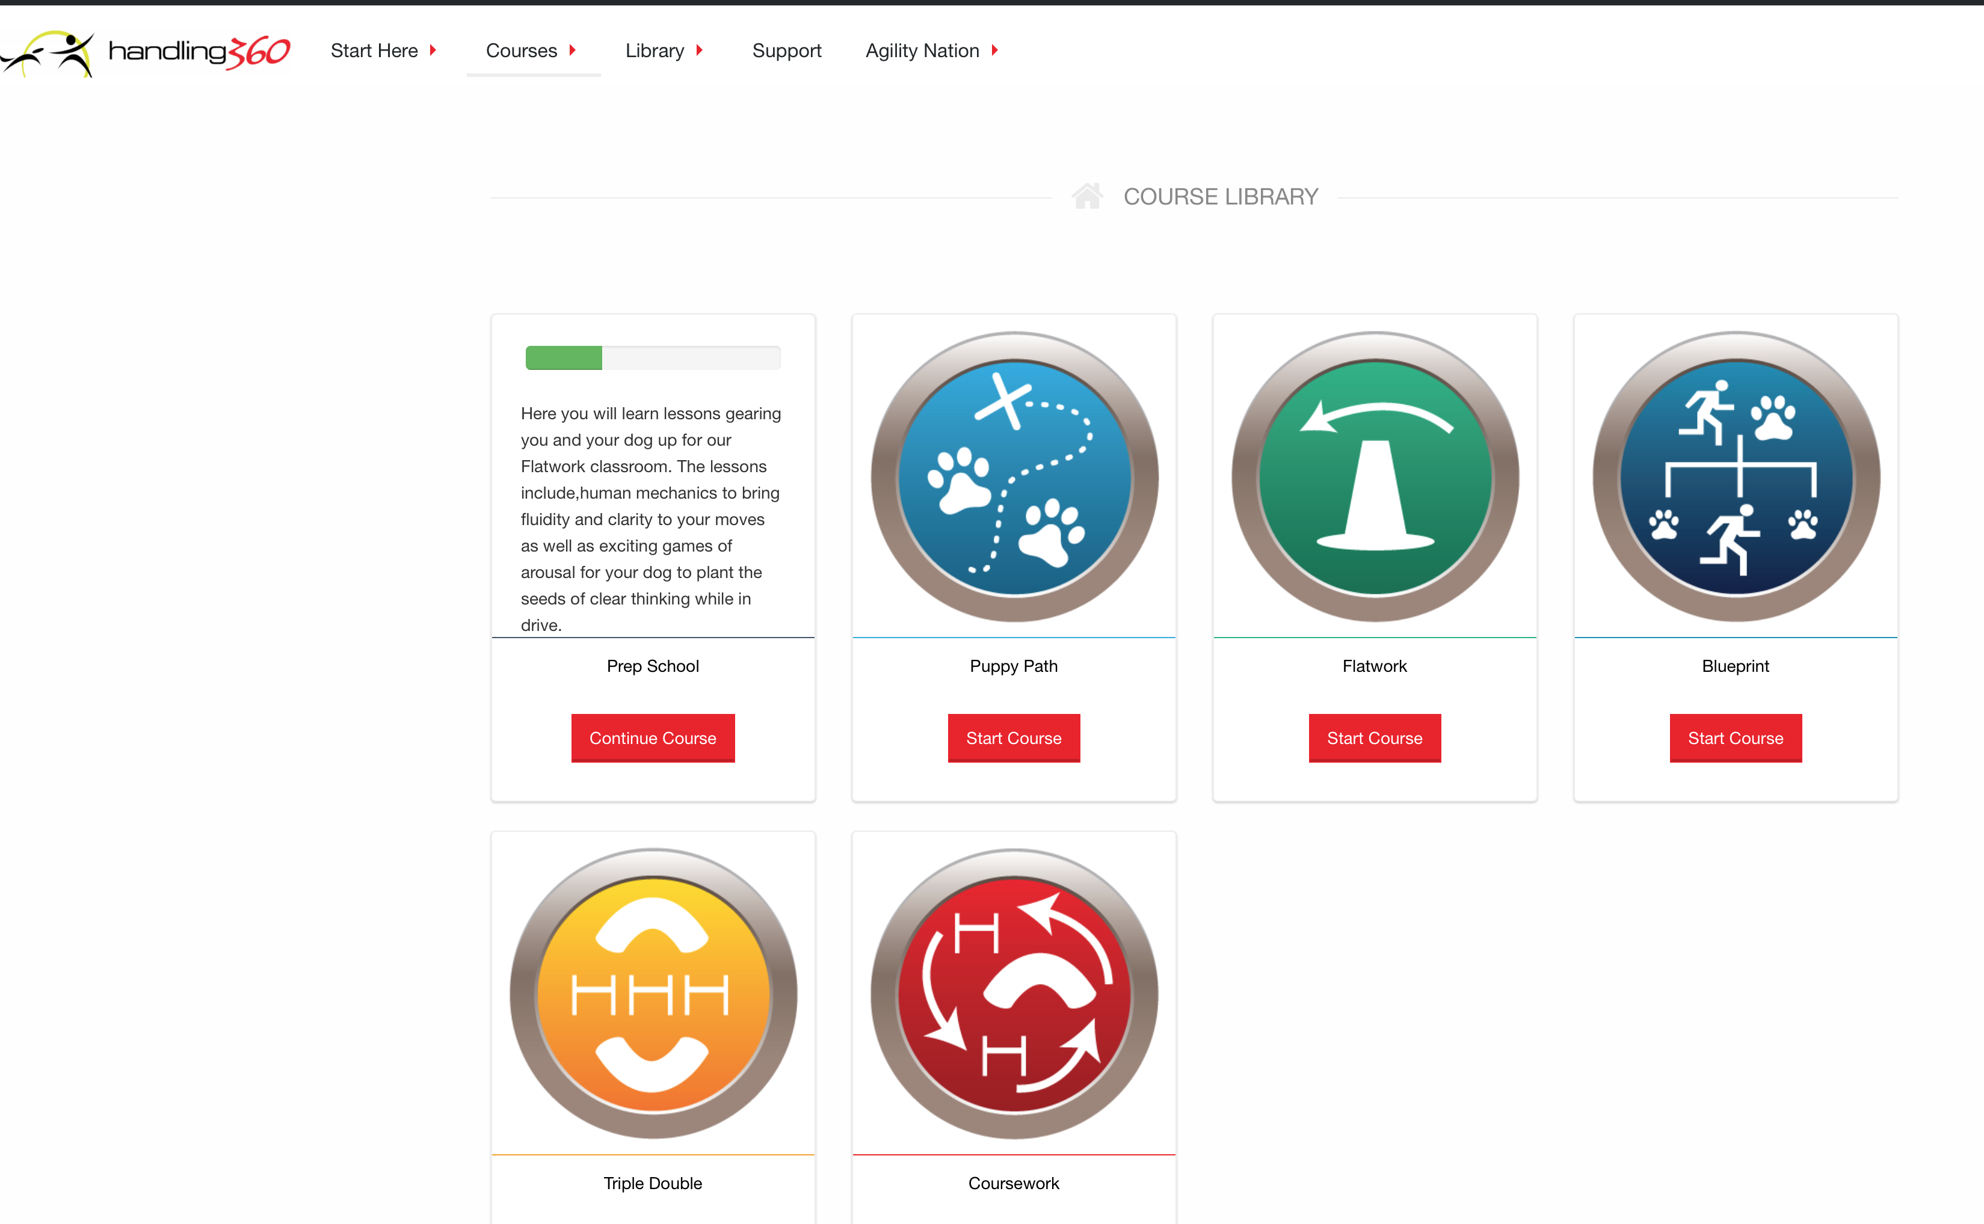Click the handling360 logo
This screenshot has width=1984, height=1224.
point(146,52)
